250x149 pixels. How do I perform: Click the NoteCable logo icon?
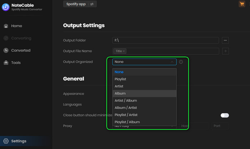click(x=6, y=7)
